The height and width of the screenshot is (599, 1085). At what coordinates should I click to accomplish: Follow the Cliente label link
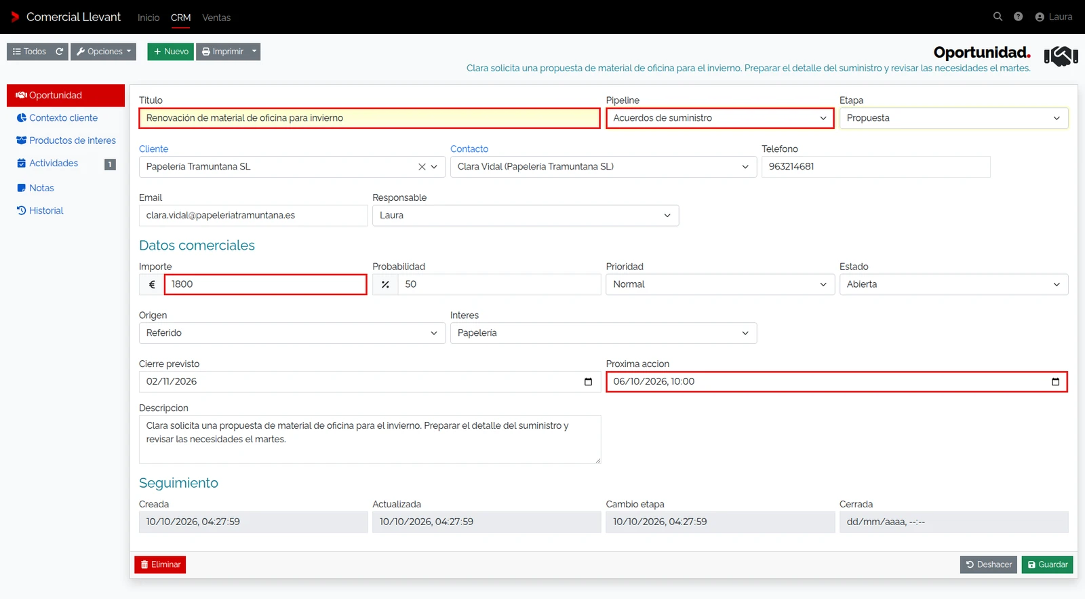click(154, 149)
